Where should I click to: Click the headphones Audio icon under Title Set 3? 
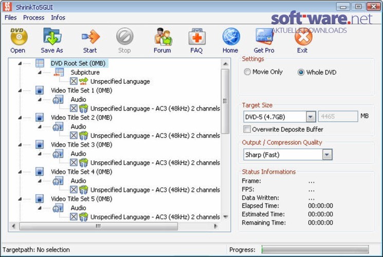coord(58,154)
